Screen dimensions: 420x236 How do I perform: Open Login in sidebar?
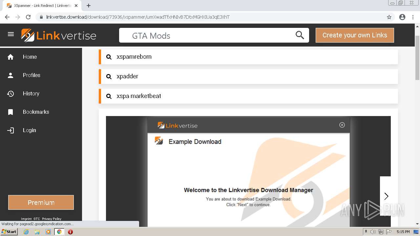tap(30, 130)
